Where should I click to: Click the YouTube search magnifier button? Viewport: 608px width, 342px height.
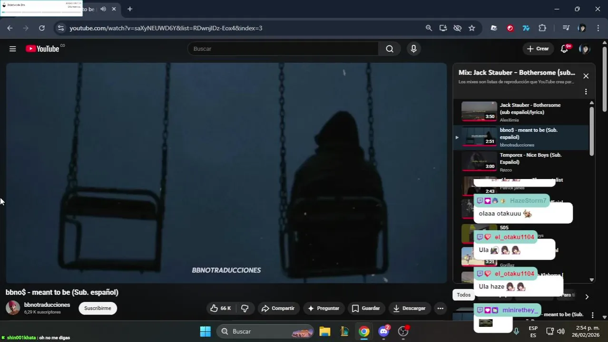point(390,48)
